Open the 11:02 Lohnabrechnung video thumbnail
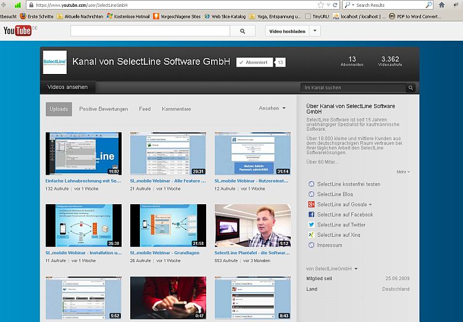The image size is (463, 322). [x=83, y=154]
